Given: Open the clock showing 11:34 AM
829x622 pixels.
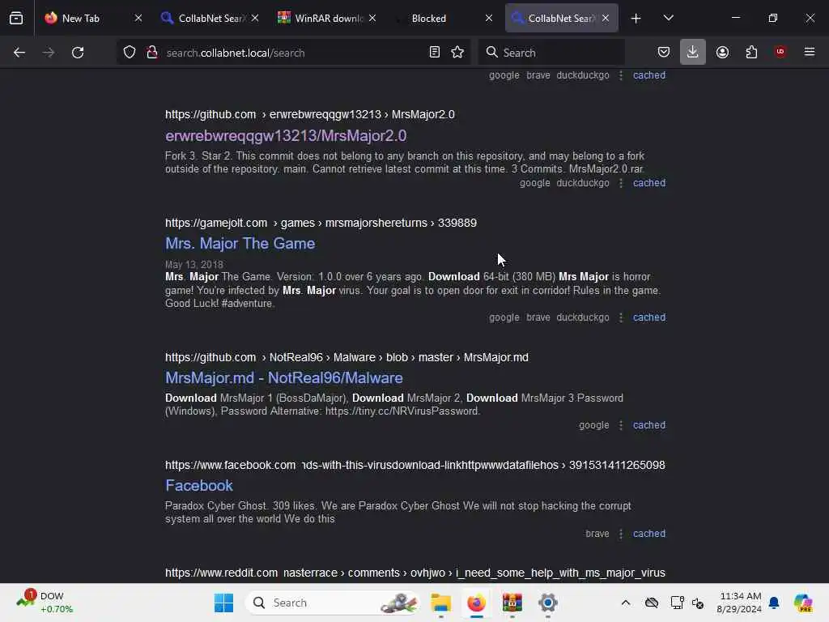Looking at the screenshot, I should 739,603.
